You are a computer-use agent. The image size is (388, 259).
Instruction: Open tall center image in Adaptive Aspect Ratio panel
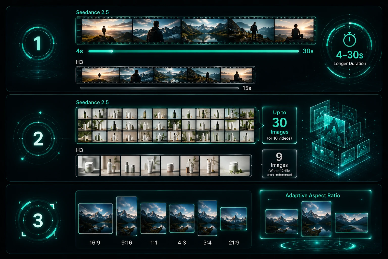coord(316,219)
